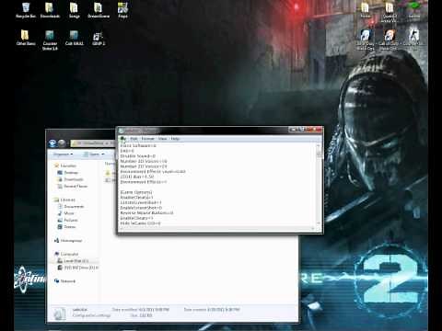Open Notepad Edit menu
This screenshot has width=442, height=331.
point(134,139)
